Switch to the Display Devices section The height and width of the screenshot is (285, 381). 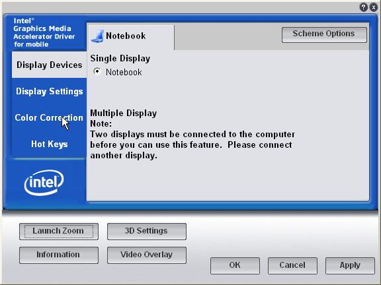tap(50, 65)
